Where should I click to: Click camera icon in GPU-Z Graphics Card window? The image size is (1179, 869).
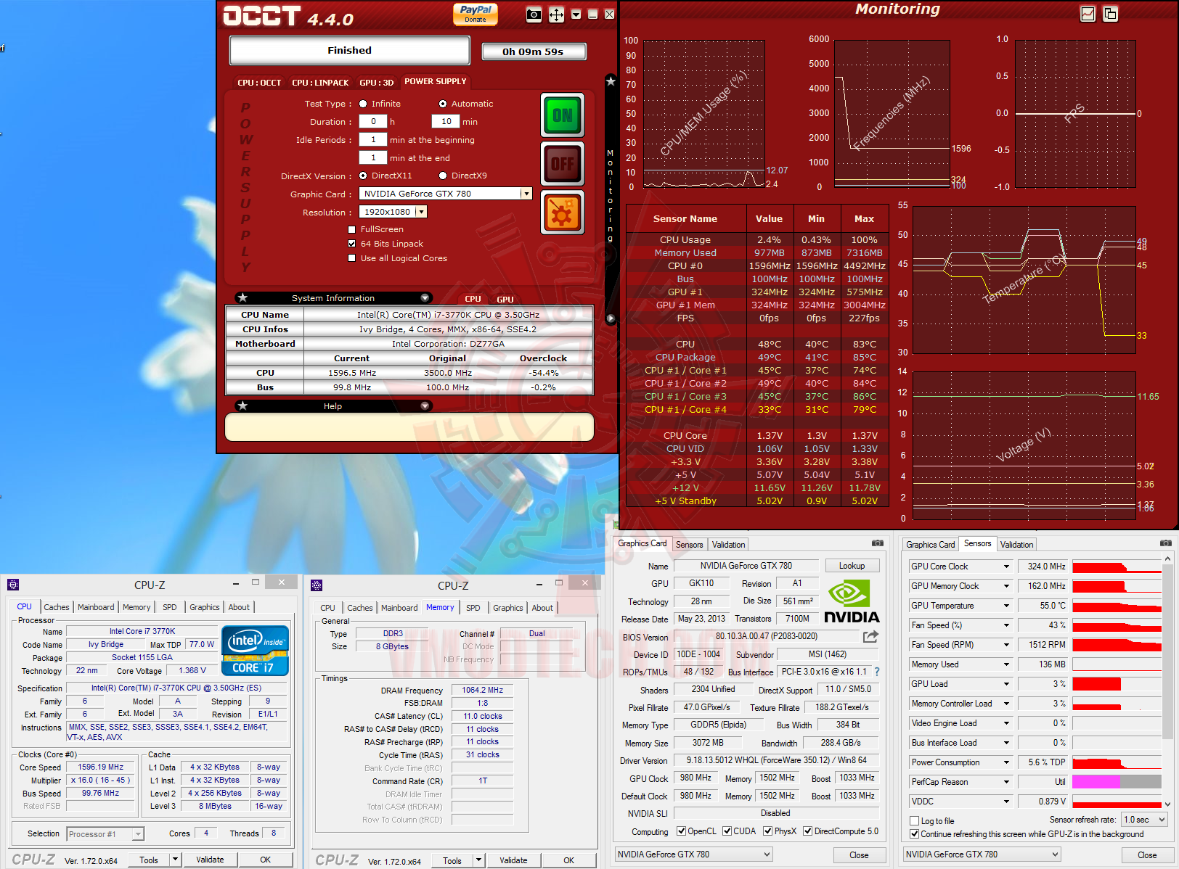tap(878, 543)
